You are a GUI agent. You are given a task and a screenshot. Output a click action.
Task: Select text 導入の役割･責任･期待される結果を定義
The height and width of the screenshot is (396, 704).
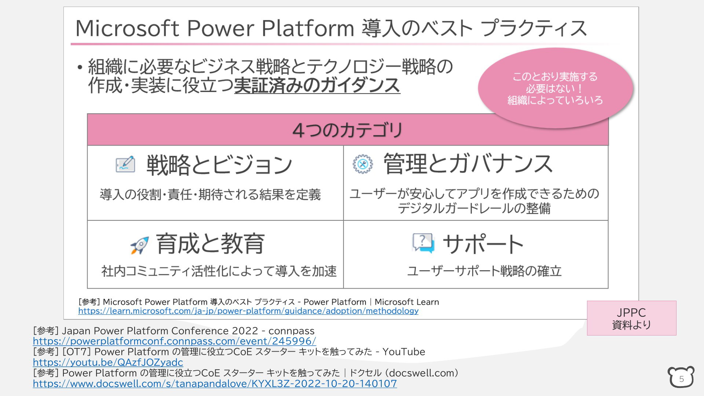210,194
